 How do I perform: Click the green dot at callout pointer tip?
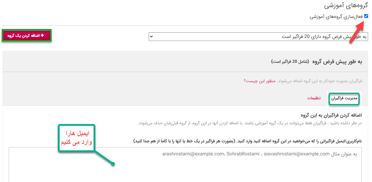[113, 163]
